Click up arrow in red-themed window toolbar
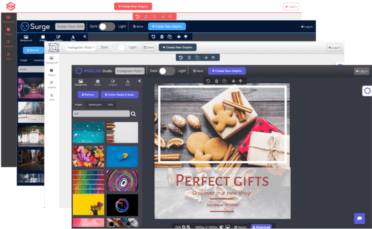The width and height of the screenshot is (372, 229). tap(170, 16)
